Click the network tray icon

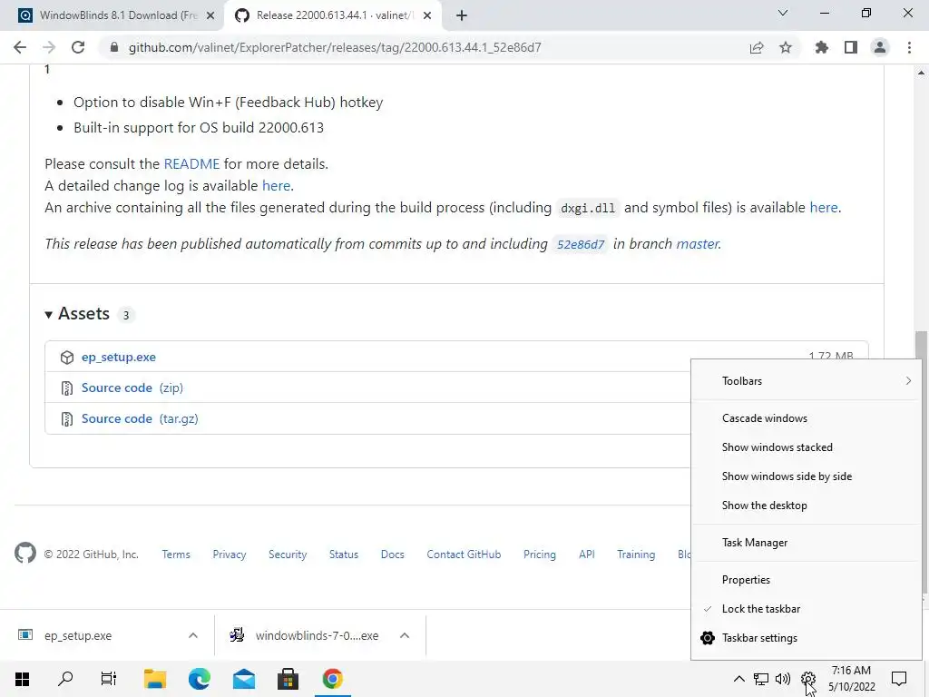point(761,679)
